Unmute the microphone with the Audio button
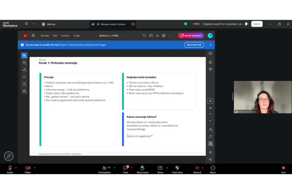 10,168
